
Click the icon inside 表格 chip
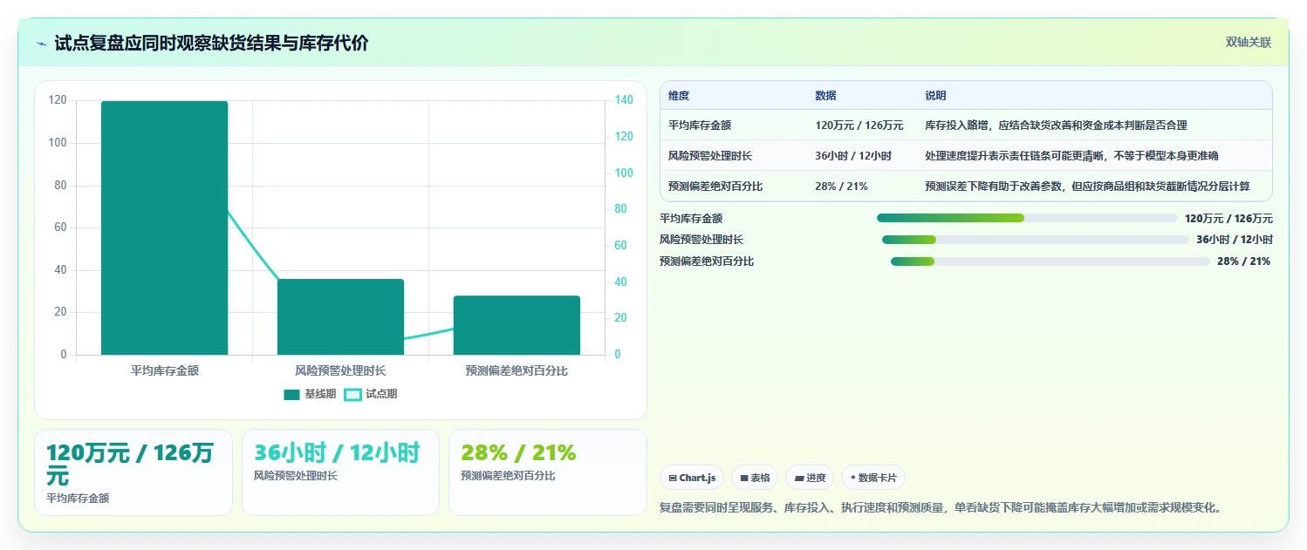point(744,479)
